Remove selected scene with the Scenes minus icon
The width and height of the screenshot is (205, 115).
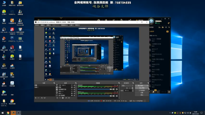tap(38, 98)
